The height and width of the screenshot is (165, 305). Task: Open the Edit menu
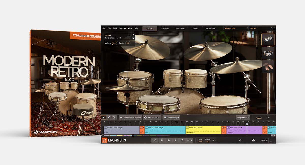[109, 28]
